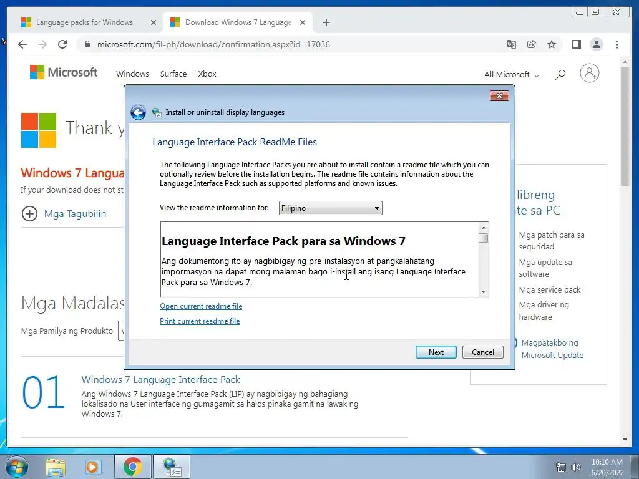Click Chrome's forward navigation arrow

pos(42,44)
